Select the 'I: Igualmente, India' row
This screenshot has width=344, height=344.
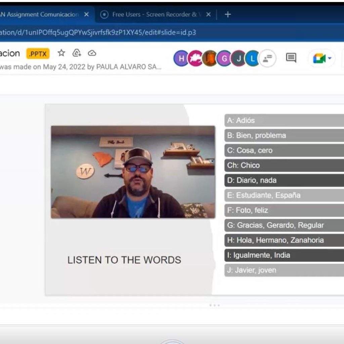284,255
